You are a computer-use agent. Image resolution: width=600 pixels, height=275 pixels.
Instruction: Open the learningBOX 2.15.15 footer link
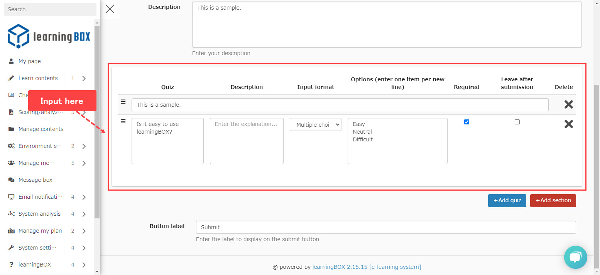coord(367,267)
